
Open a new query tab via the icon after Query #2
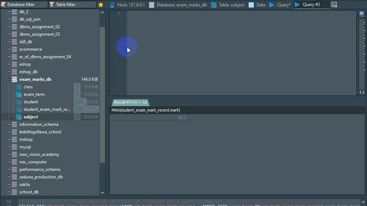click(x=334, y=5)
